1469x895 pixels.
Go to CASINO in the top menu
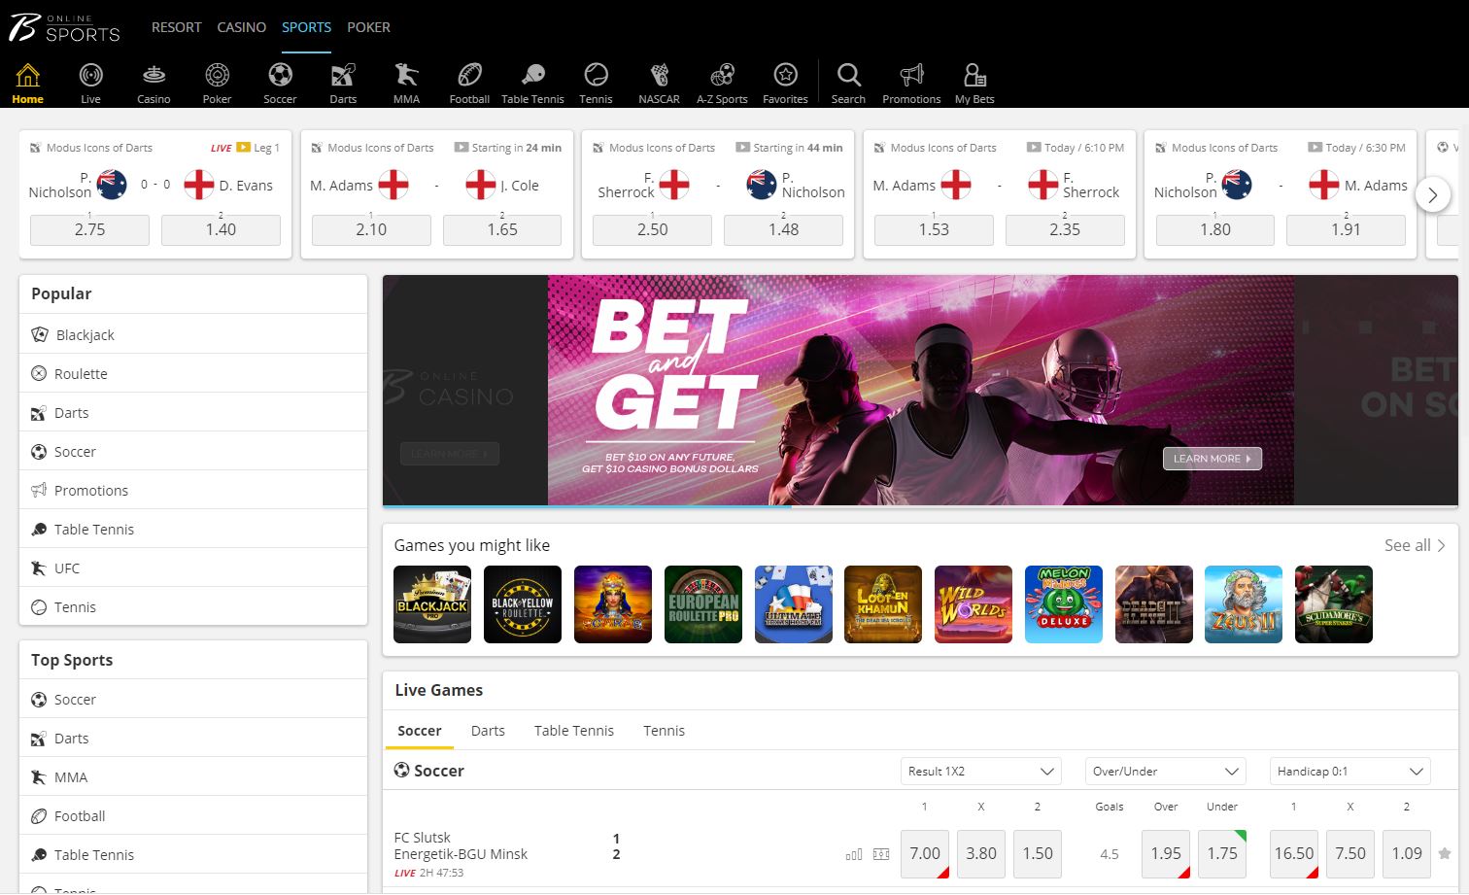tap(241, 27)
